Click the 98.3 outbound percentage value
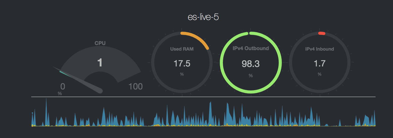Screen dimensions: 393x138 (251, 64)
